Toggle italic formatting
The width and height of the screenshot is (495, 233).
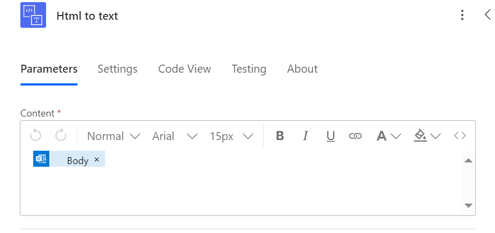(x=305, y=136)
